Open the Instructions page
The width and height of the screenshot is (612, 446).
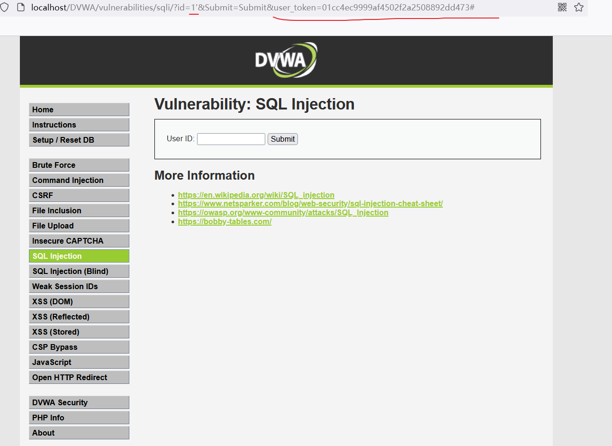pos(79,125)
